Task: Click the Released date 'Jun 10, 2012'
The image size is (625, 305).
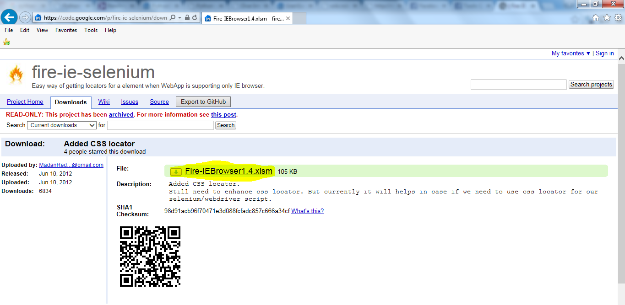Action: tap(55, 174)
